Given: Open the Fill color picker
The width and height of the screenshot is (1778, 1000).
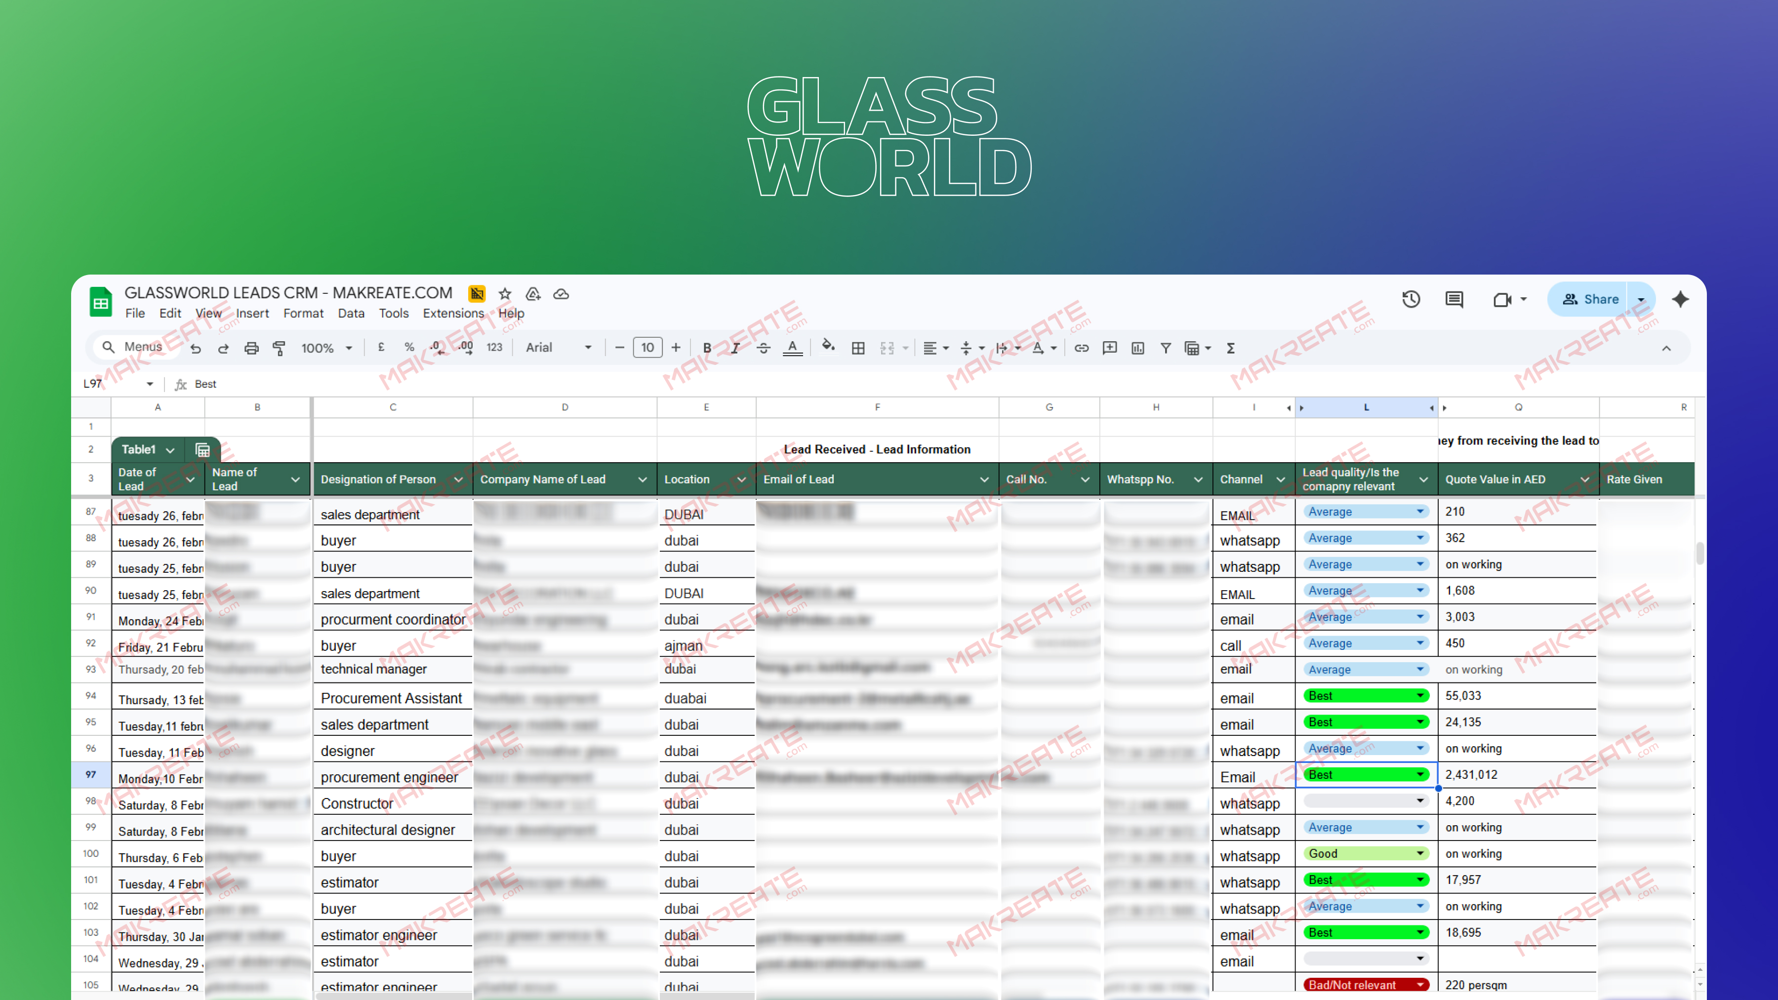Looking at the screenshot, I should [x=828, y=348].
